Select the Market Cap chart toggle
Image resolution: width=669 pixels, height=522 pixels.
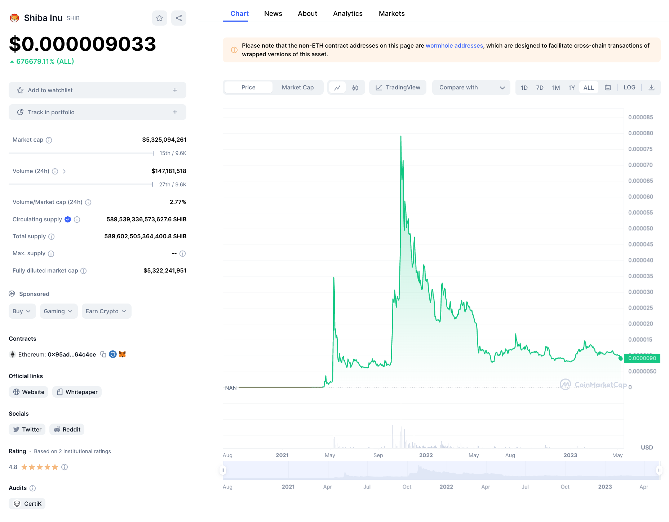pos(298,88)
